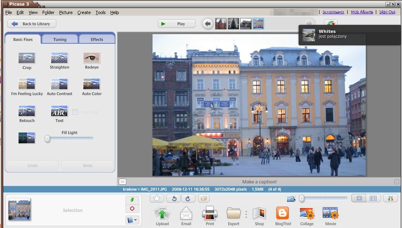Open the Tools menu
The height and width of the screenshot is (228, 402).
click(x=101, y=12)
